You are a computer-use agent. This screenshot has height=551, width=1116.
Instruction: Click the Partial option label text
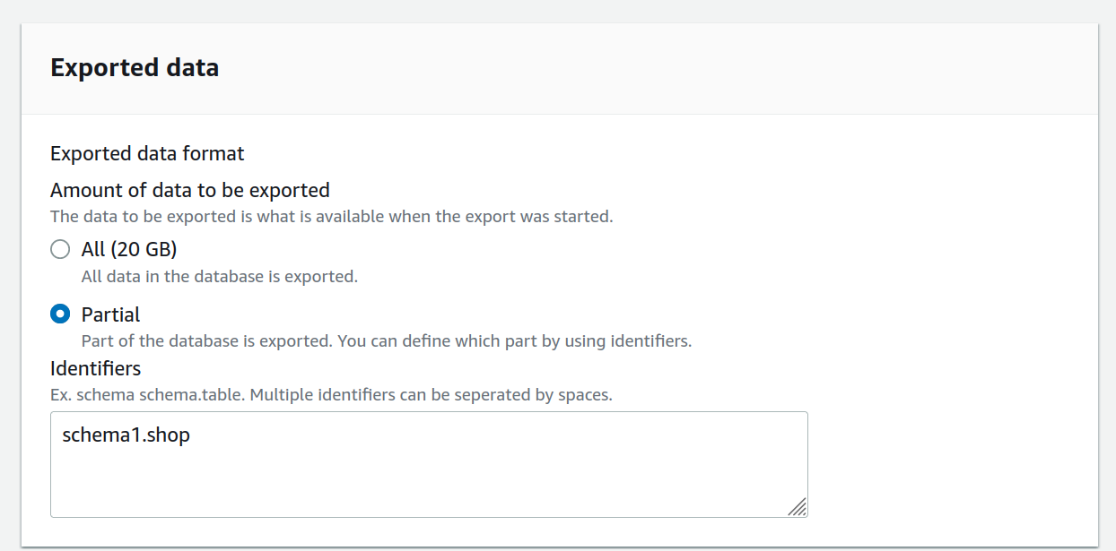pos(109,314)
